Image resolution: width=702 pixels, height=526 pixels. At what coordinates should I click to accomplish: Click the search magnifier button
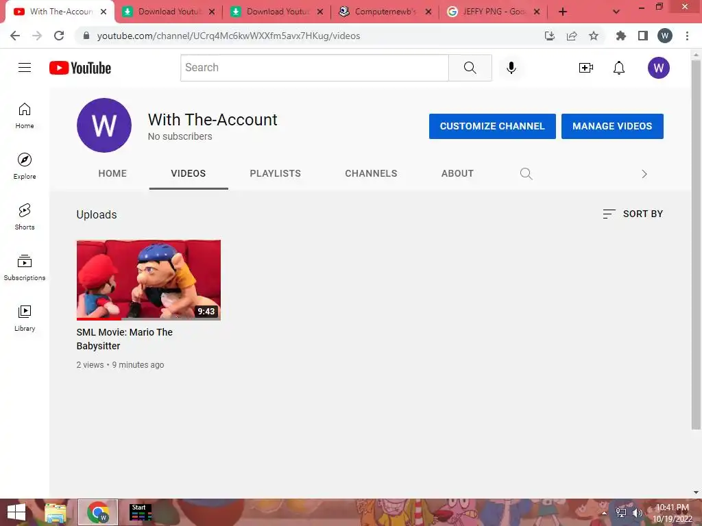[470, 68]
